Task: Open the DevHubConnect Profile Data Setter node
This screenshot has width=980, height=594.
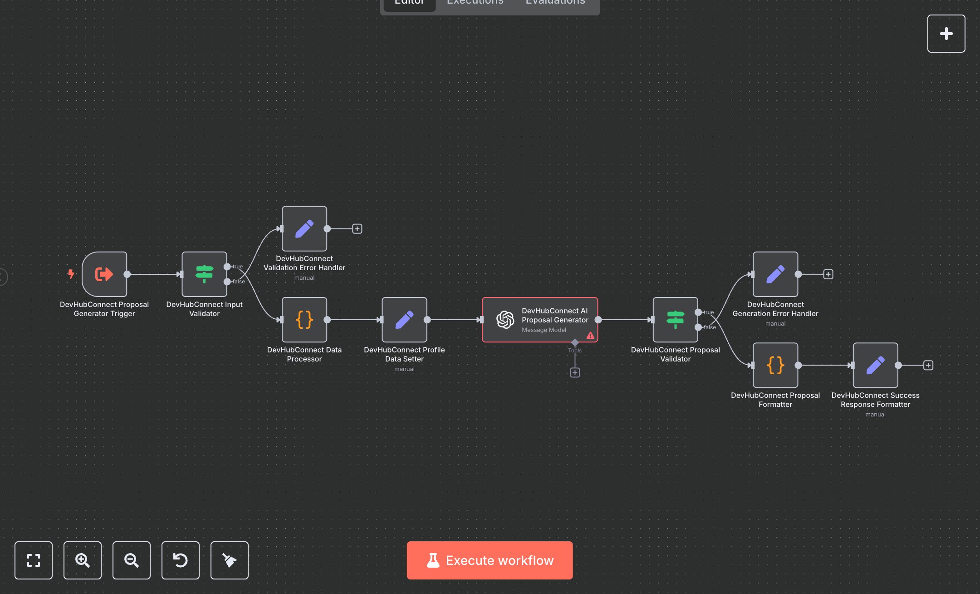Action: [x=404, y=320]
